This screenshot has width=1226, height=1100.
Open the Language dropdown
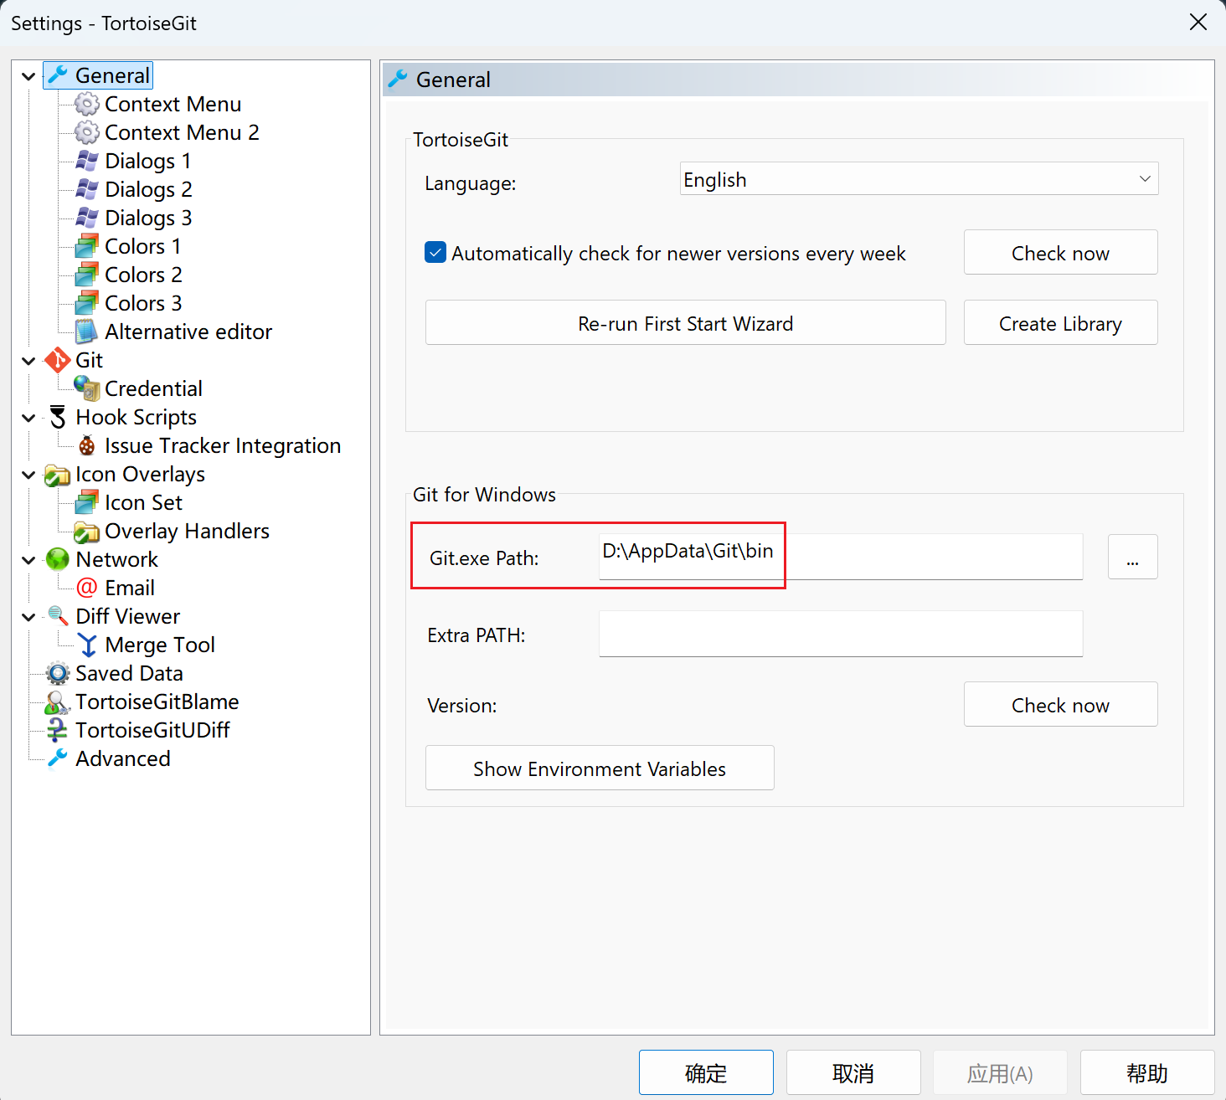pyautogui.click(x=919, y=178)
